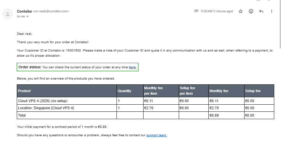This screenshot has width=281, height=142.
Task: Select the Cloud VPS 4 (2026) product cell
Action: [67, 101]
